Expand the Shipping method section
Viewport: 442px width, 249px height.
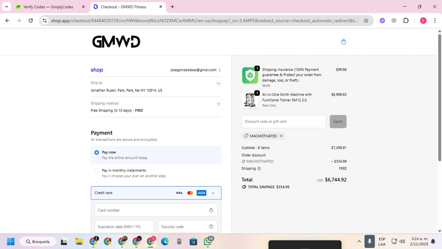(218, 104)
